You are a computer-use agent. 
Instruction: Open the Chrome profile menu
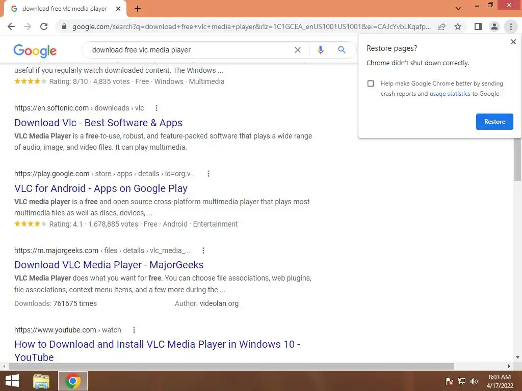pyautogui.click(x=494, y=26)
